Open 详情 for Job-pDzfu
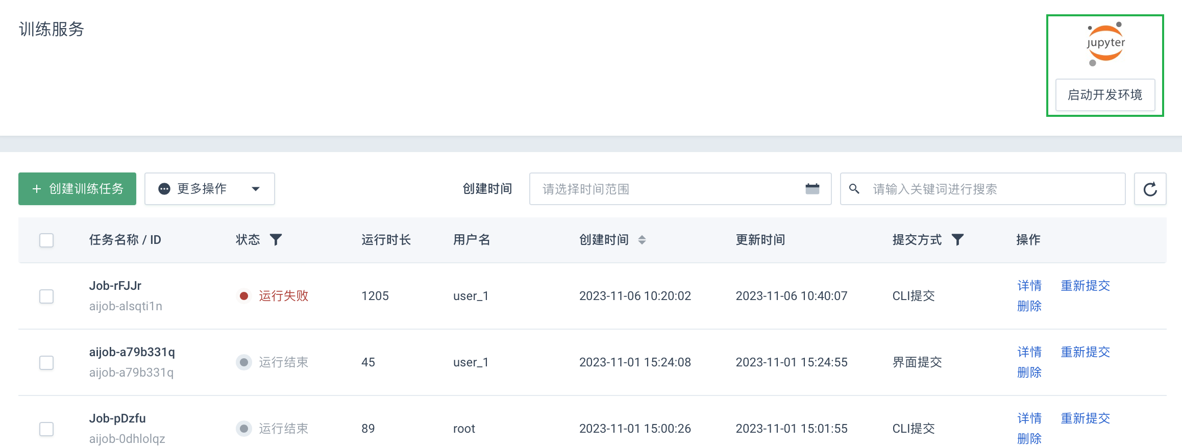This screenshot has width=1182, height=447. tap(1029, 418)
